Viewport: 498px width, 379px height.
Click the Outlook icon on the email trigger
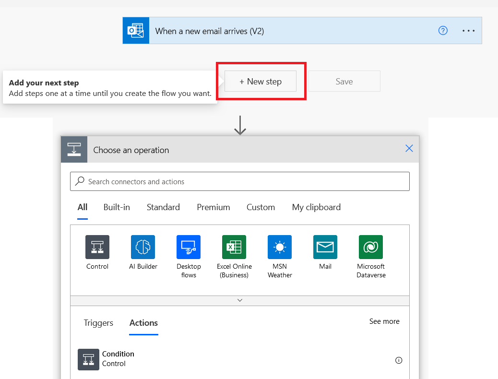point(136,31)
